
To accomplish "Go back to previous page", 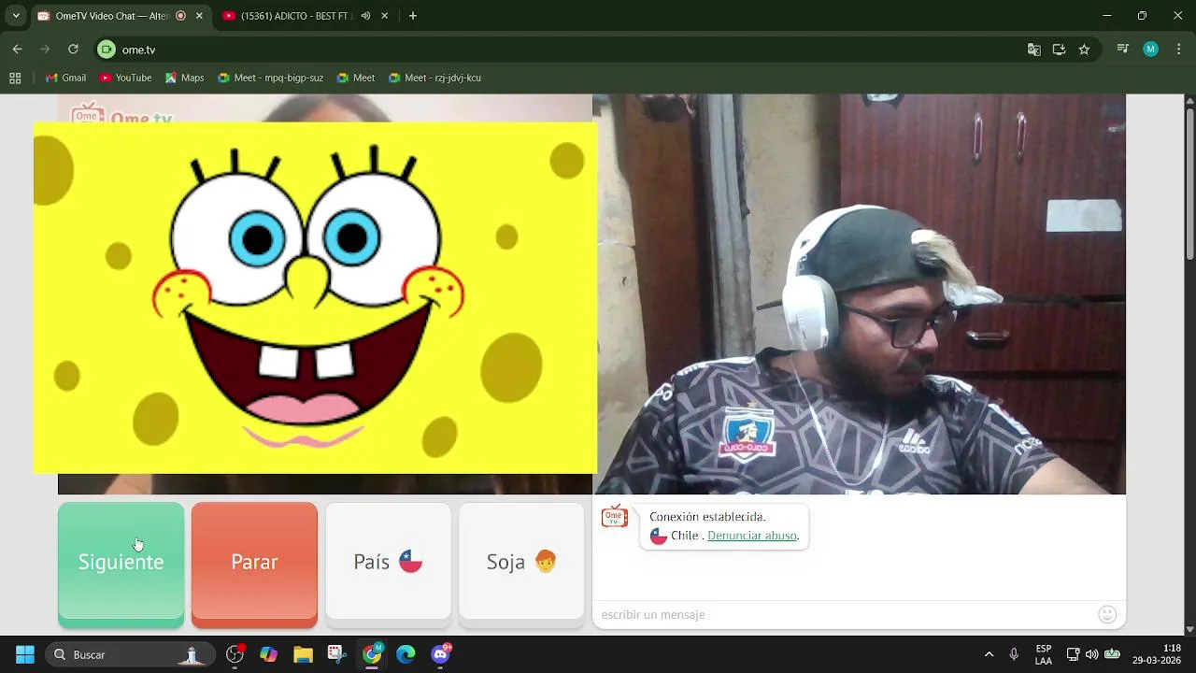I will pyautogui.click(x=17, y=50).
